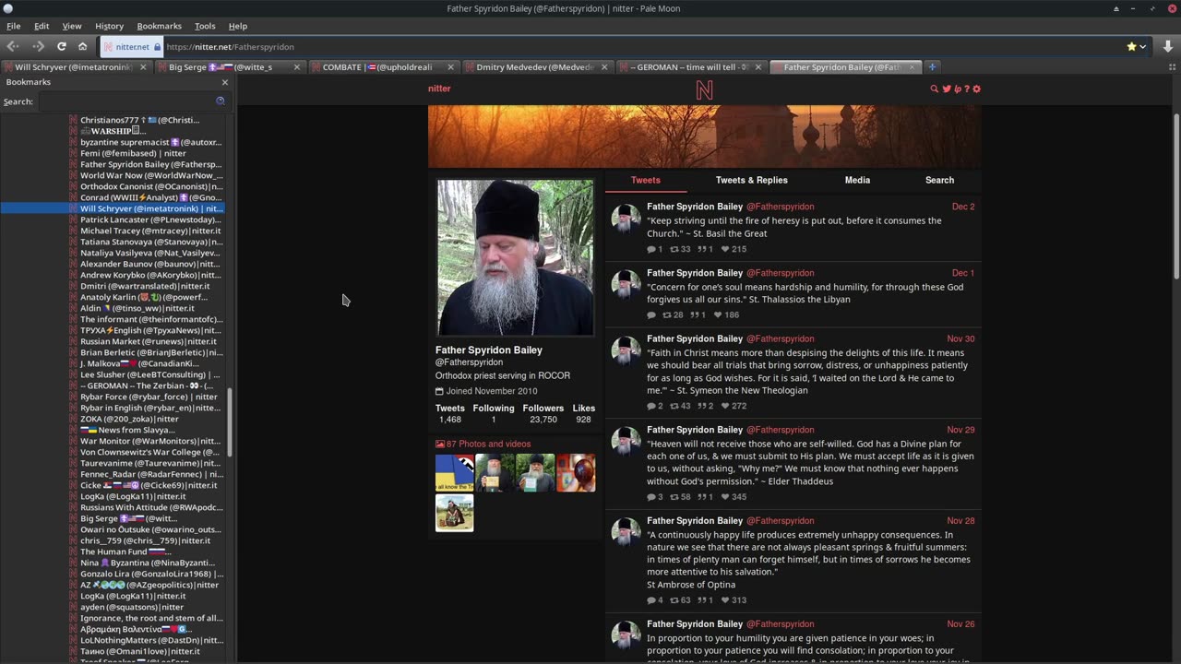Open the View menu

tap(71, 26)
